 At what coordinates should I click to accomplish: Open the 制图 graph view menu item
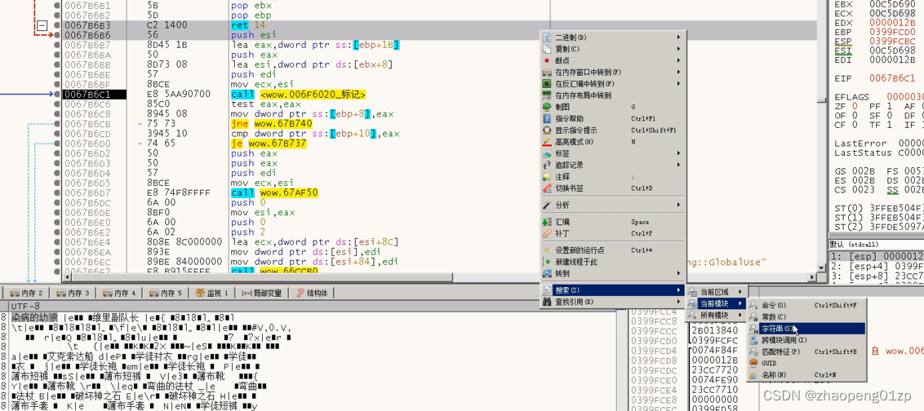point(614,107)
